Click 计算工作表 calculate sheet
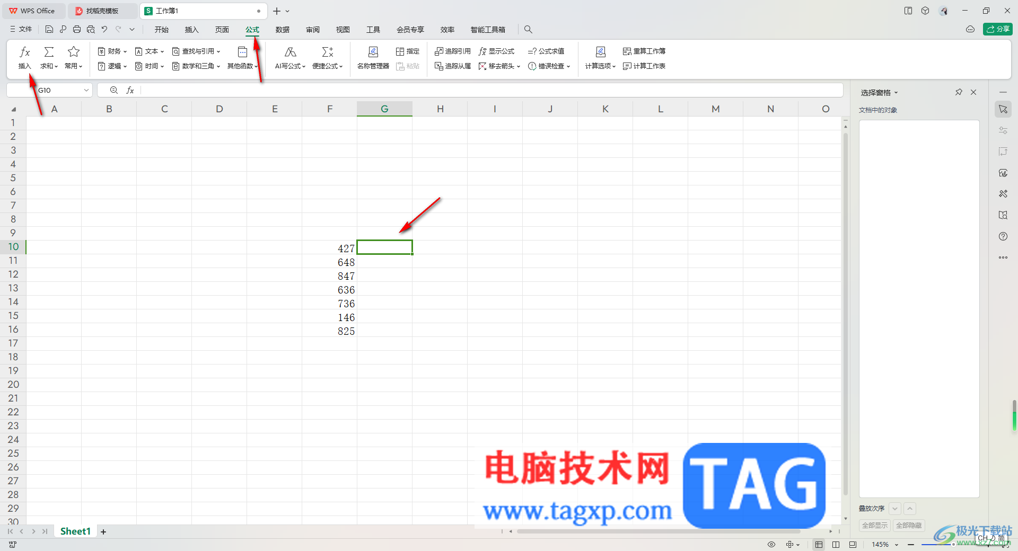The image size is (1018, 551). 644,66
